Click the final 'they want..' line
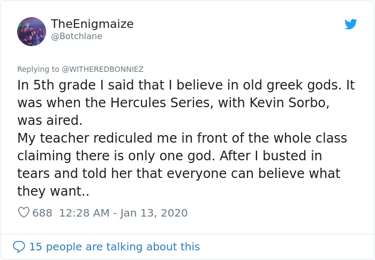The image size is (375, 260). 53,191
